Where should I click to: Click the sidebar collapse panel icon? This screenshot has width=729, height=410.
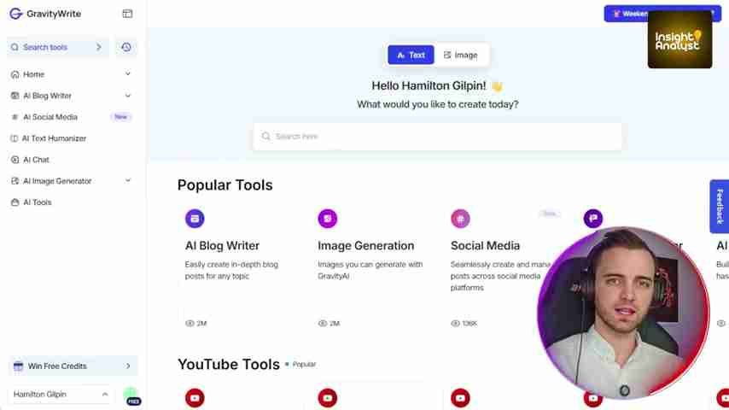click(x=127, y=14)
